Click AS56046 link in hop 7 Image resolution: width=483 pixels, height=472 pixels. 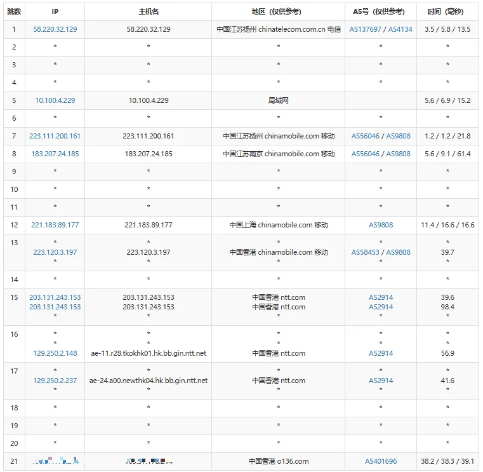pos(366,136)
